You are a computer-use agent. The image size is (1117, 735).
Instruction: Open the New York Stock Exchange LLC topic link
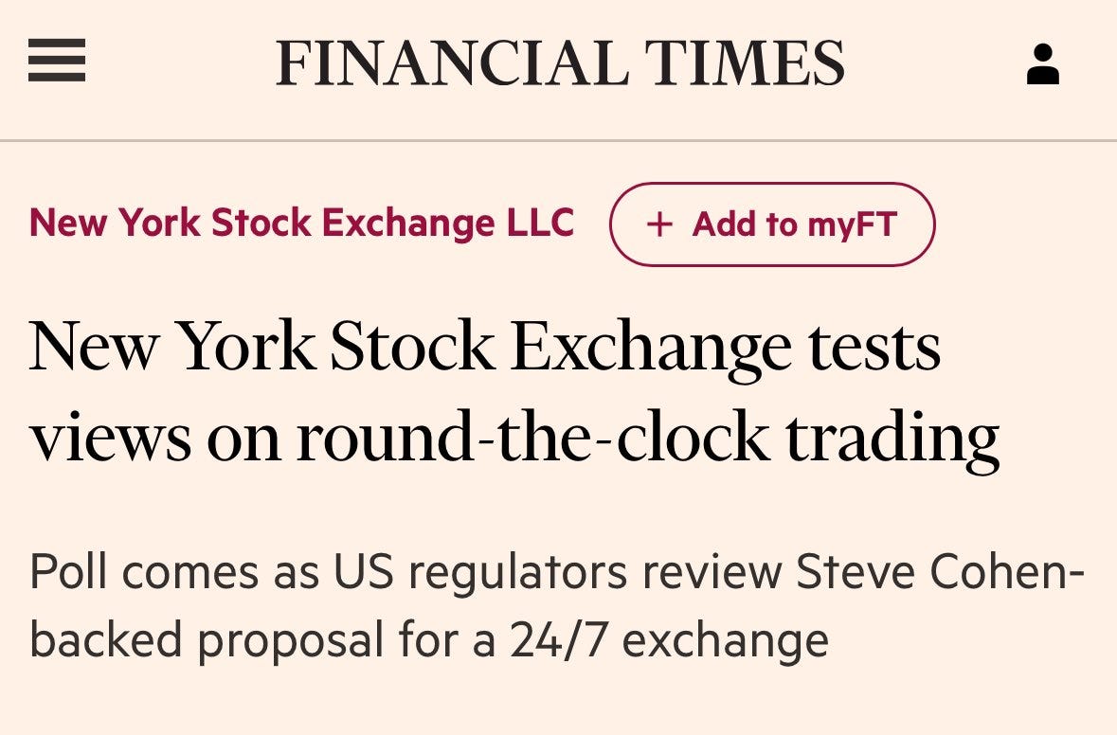[x=301, y=223]
